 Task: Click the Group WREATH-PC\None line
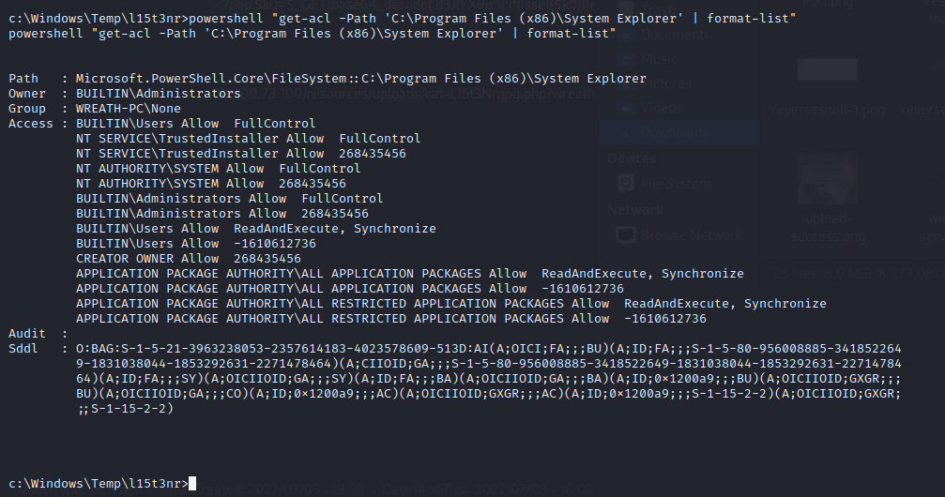[x=95, y=109]
